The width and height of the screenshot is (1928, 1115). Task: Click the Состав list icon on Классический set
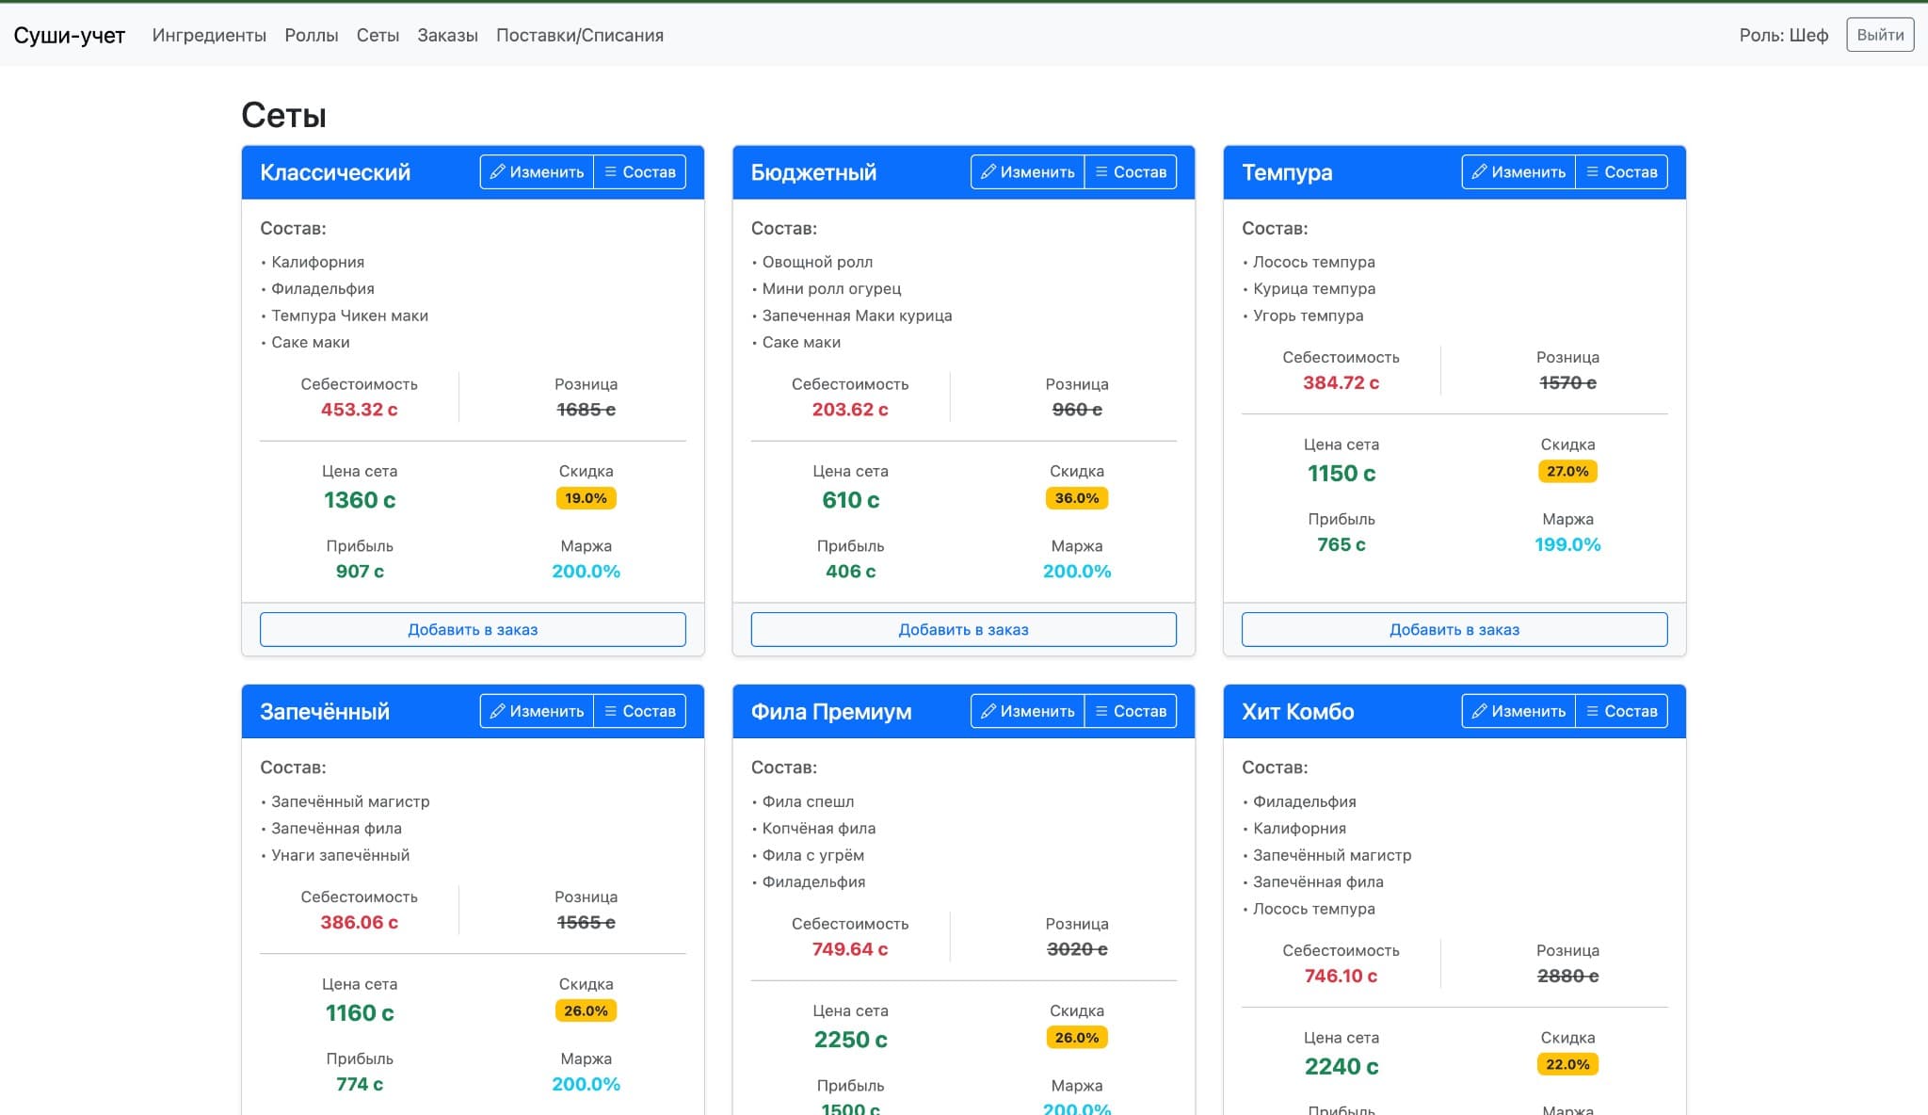pos(611,171)
